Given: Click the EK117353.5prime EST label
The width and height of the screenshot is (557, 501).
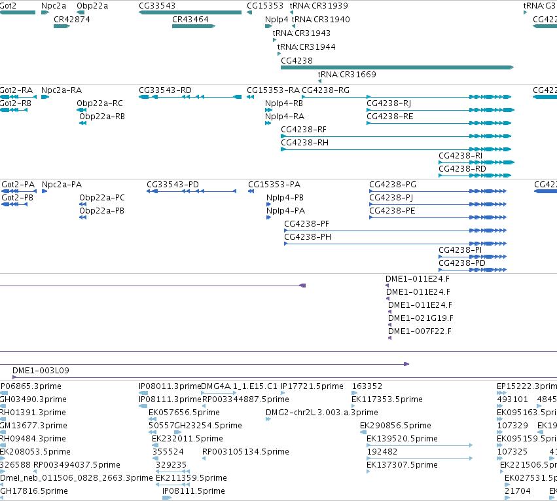Looking at the screenshot, I should (x=387, y=399).
